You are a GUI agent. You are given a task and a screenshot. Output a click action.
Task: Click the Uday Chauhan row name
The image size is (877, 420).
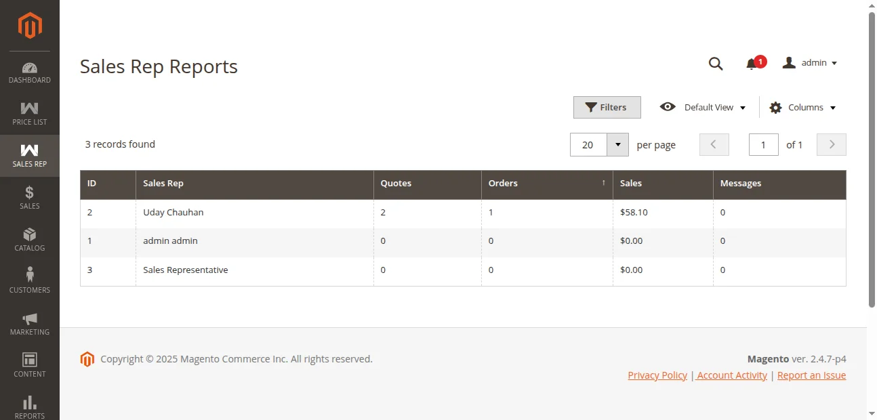pyautogui.click(x=174, y=212)
